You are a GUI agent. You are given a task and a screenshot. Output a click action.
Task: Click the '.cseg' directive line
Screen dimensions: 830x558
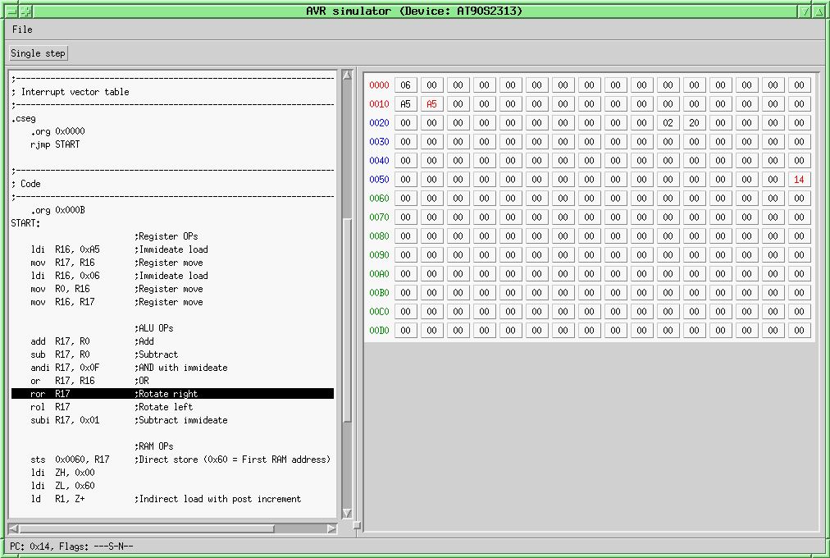pos(24,119)
